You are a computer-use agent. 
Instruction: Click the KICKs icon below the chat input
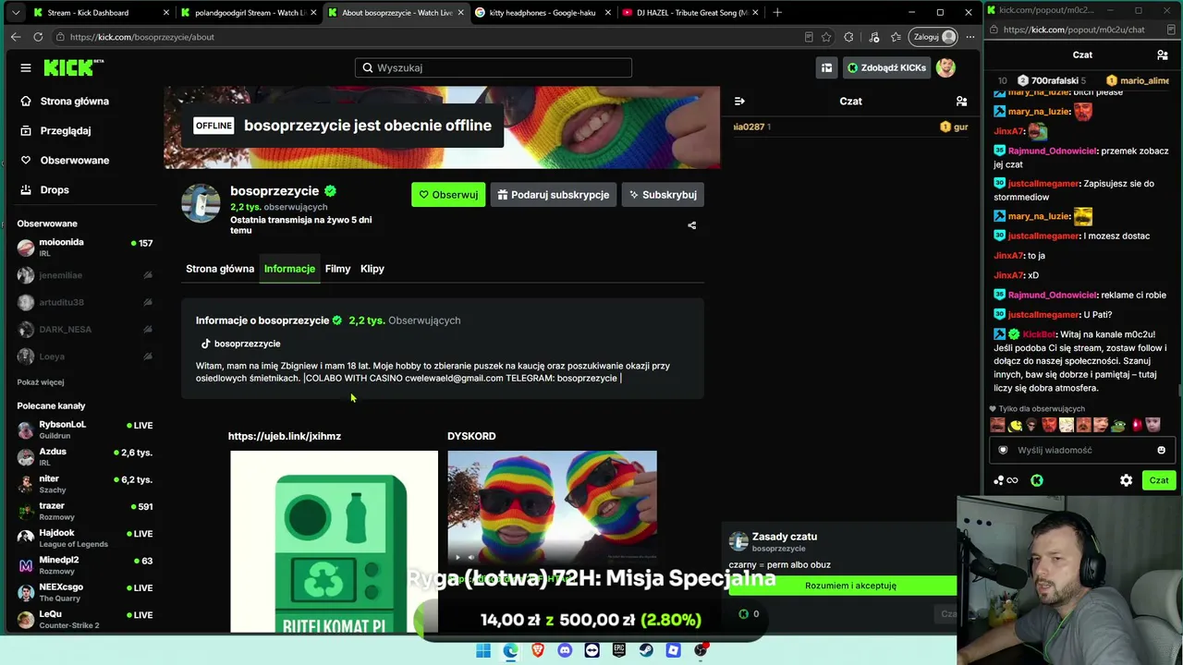click(x=1037, y=480)
